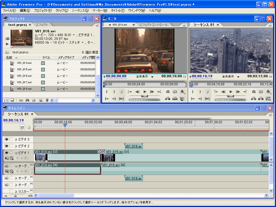Collapse the first audio track
The height and width of the screenshot is (207, 276).
(16, 166)
